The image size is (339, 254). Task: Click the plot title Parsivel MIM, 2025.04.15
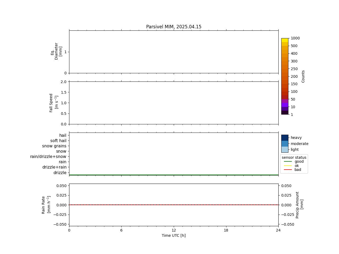click(174, 27)
